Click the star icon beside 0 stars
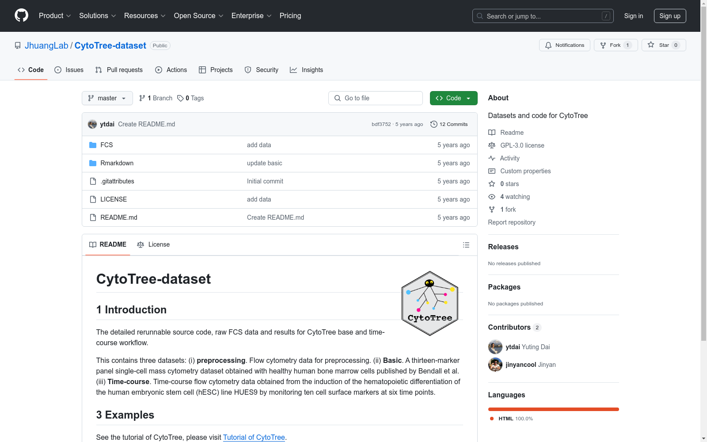The image size is (707, 442). pyautogui.click(x=492, y=184)
